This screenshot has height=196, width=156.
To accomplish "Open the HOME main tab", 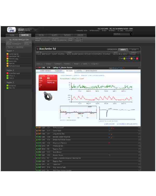I will point(12,35).
